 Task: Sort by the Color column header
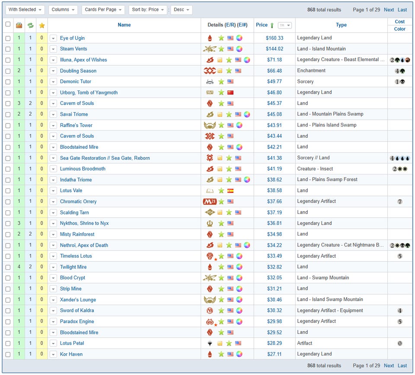pos(399,29)
